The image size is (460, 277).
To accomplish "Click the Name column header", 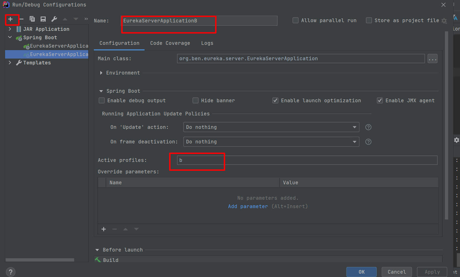I will (x=193, y=183).
